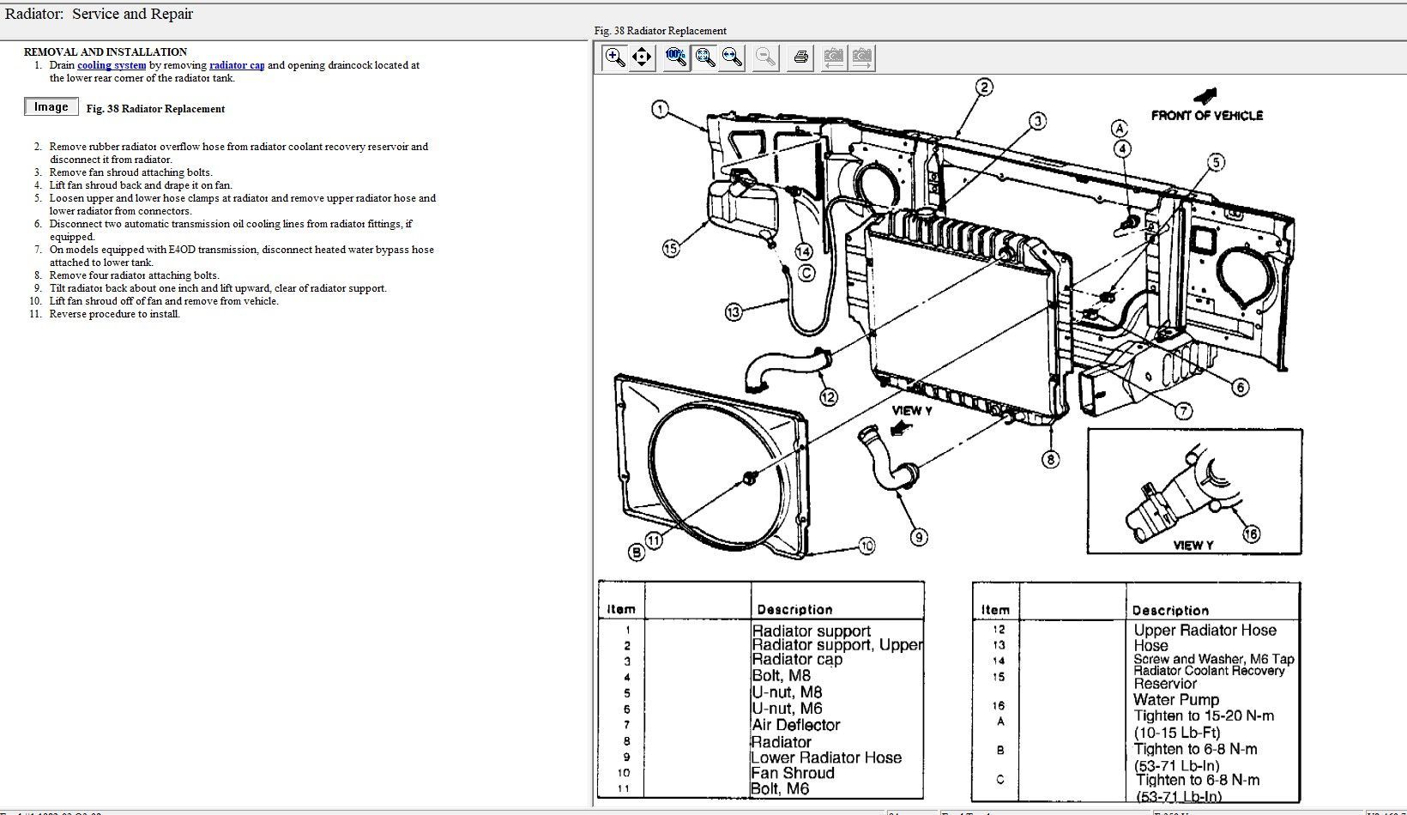Go to next image using camera-right icon

pyautogui.click(x=861, y=57)
